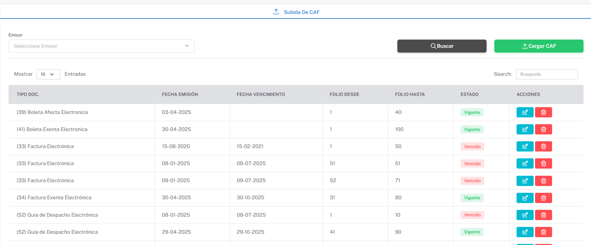Sort table by Tipo Doc. column header
The width and height of the screenshot is (591, 245).
28,95
